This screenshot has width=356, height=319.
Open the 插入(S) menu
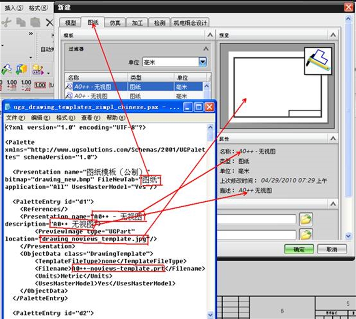[14, 8]
